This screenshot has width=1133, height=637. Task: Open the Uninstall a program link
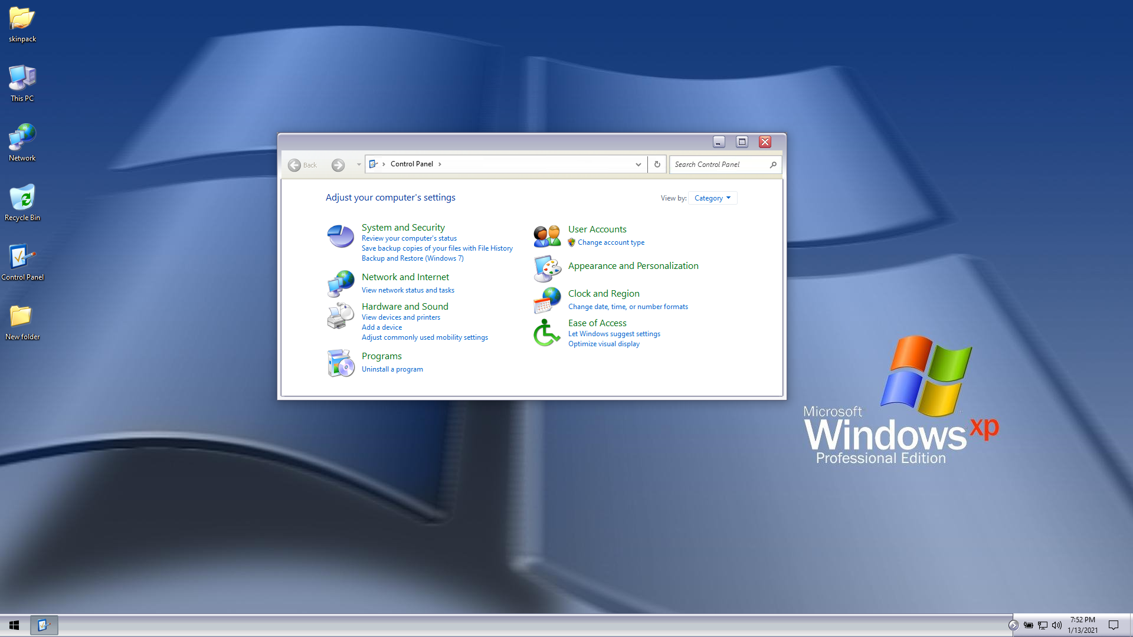coord(392,369)
